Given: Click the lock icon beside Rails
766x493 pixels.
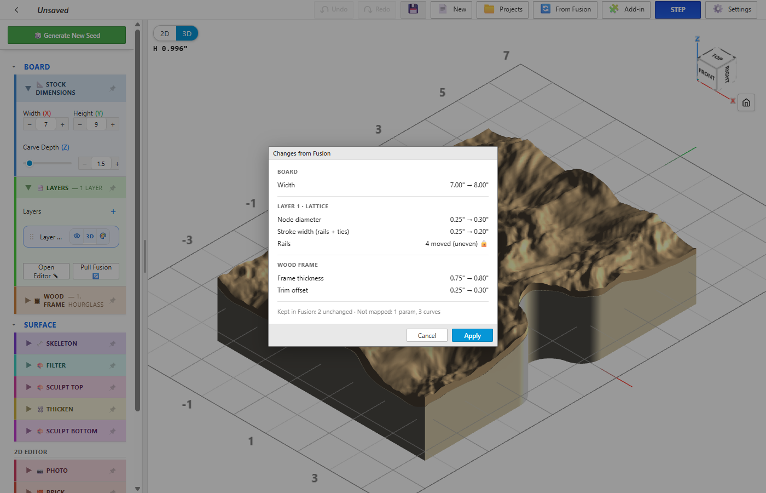Looking at the screenshot, I should point(484,244).
